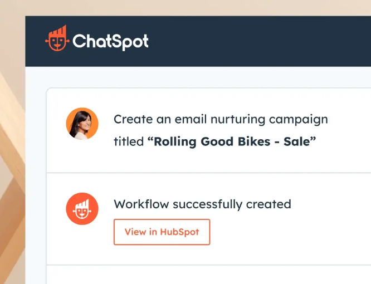
Task: Click the word "Create" in the user message
Action: (x=133, y=119)
